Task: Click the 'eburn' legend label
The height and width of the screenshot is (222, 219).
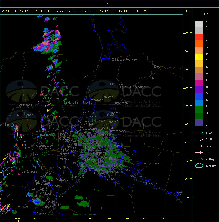Action: pos(209,146)
